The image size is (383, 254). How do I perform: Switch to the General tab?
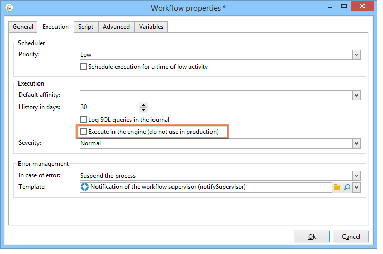tap(23, 27)
